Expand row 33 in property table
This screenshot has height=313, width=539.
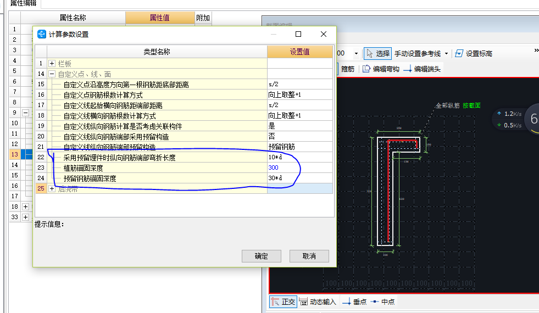[x=25, y=217]
